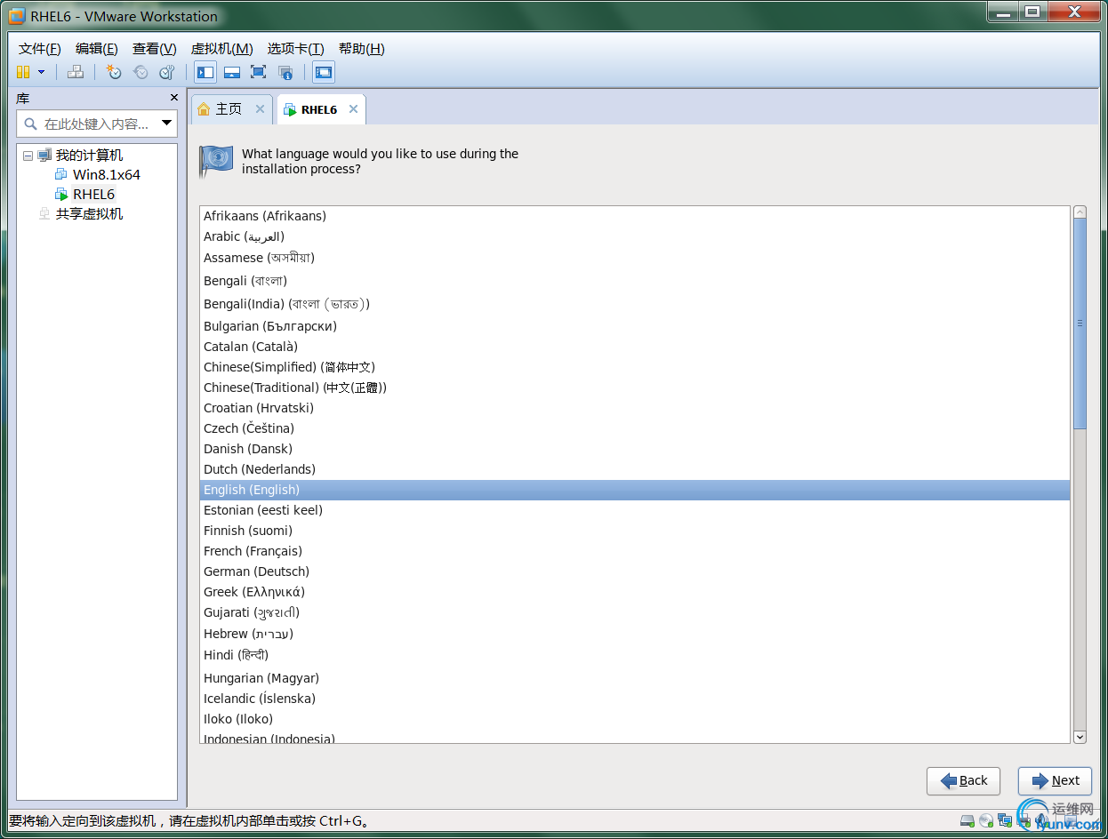Open the 选项卡(T) menu
This screenshot has width=1108, height=839.
pos(295,49)
